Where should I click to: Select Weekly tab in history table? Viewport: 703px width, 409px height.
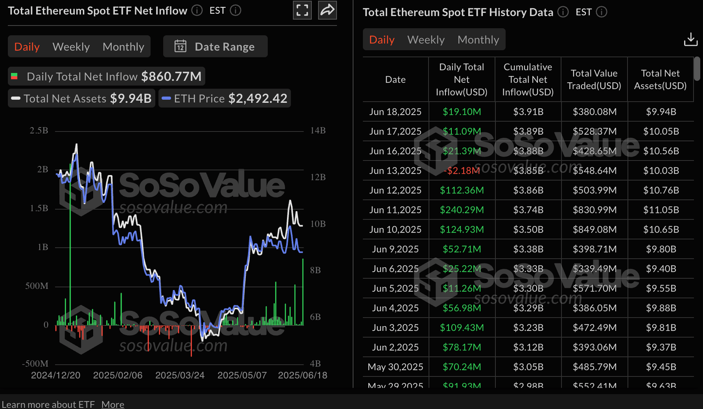click(x=426, y=40)
